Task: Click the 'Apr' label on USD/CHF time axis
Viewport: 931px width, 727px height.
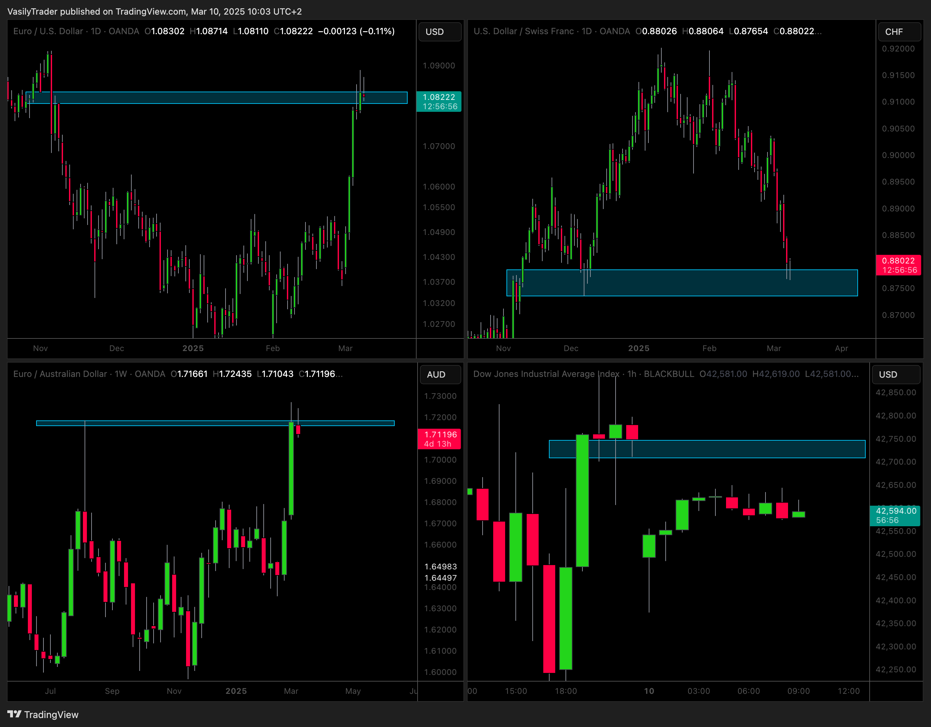Action: (x=841, y=348)
